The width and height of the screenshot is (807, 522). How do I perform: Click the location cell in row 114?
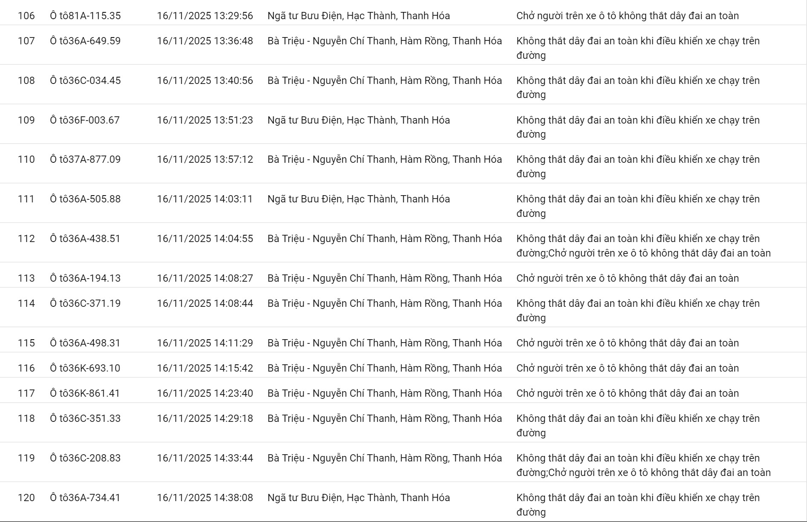[385, 303]
